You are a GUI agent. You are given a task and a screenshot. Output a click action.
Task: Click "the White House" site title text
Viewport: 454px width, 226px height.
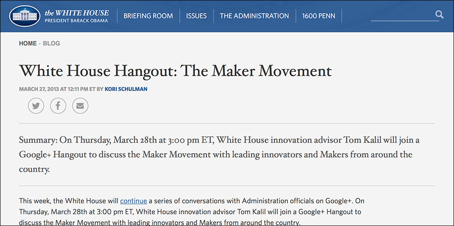point(77,12)
